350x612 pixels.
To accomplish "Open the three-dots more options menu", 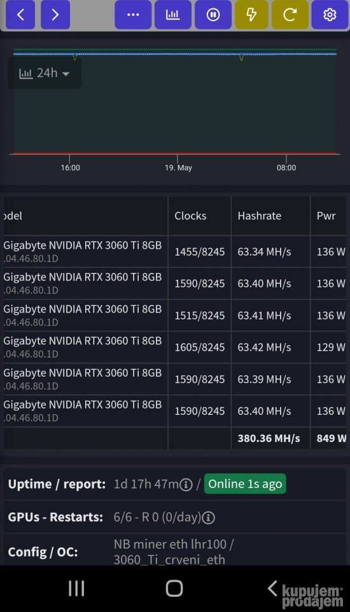I will 133,15.
